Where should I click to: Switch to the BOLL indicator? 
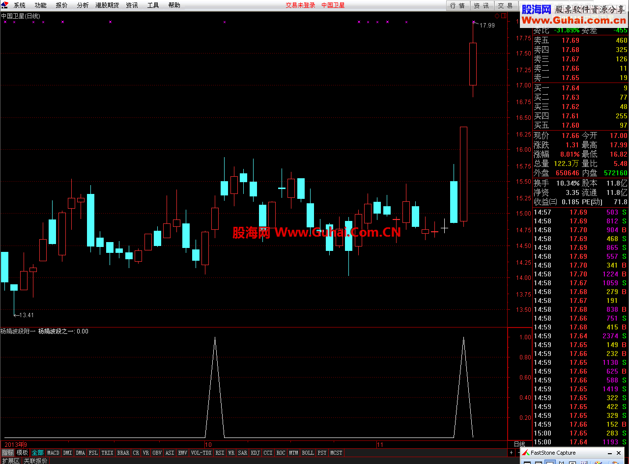click(x=308, y=453)
